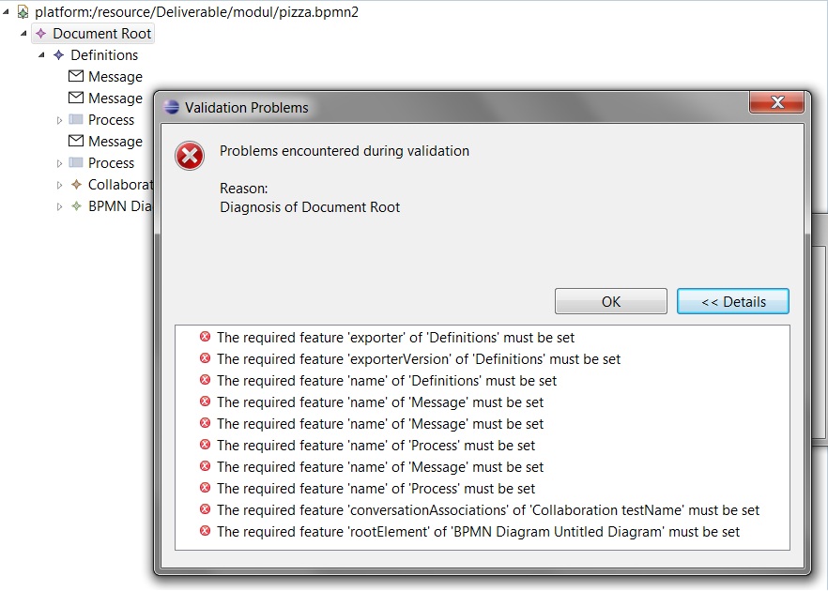Screen dimensions: 828x591
Task: Click the Collaboration node icon
Action: coord(77,184)
